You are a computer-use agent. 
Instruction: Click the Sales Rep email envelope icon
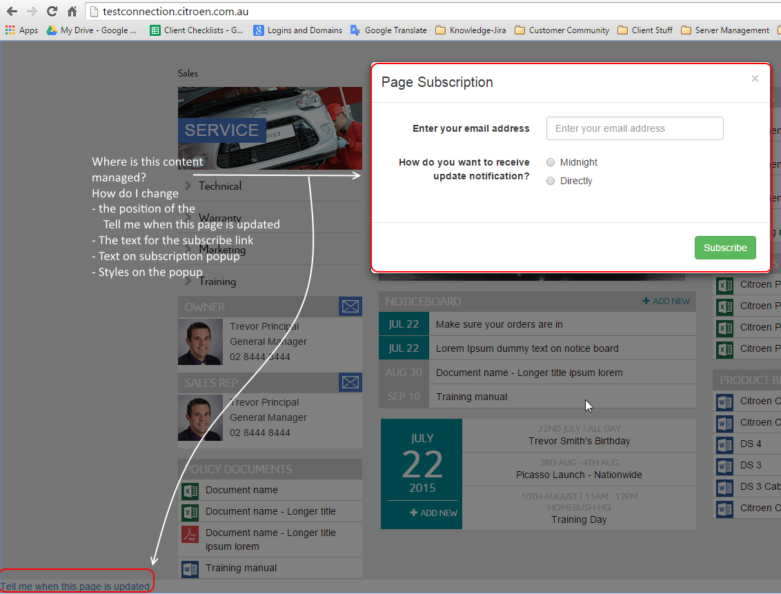pos(350,382)
